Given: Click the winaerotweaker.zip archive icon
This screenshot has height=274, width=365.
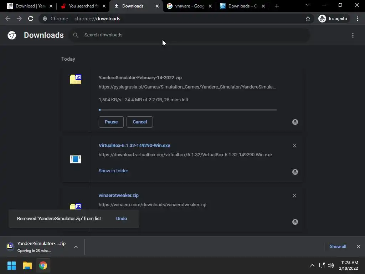Looking at the screenshot, I should [76, 207].
